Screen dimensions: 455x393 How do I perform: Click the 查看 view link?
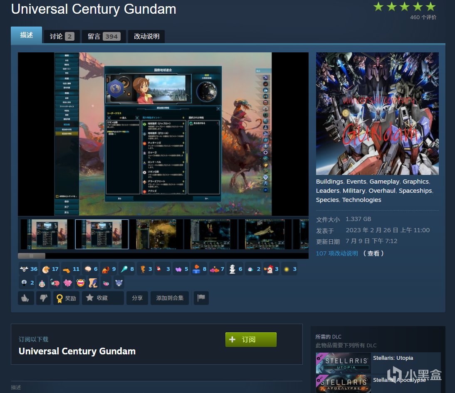point(373,253)
